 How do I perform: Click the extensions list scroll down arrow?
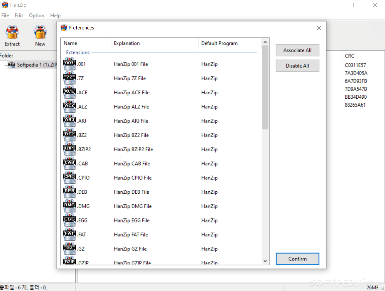point(265,261)
